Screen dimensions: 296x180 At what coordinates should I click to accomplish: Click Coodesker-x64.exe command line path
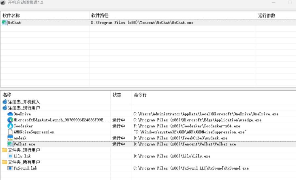187,126
